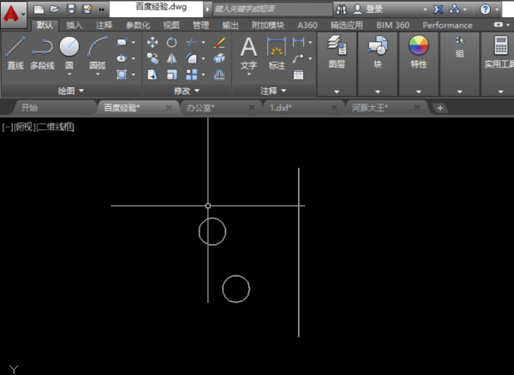Viewport: 514px width, 375px height.
Task: Add a new drawing tab with plus
Action: 440,108
